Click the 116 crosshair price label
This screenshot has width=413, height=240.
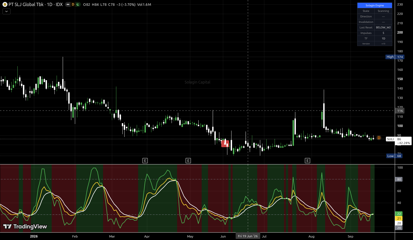[400, 111]
